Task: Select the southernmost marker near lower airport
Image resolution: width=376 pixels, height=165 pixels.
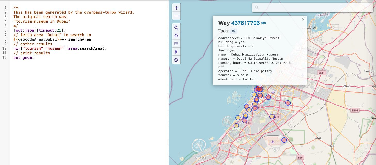Action: click(x=284, y=140)
